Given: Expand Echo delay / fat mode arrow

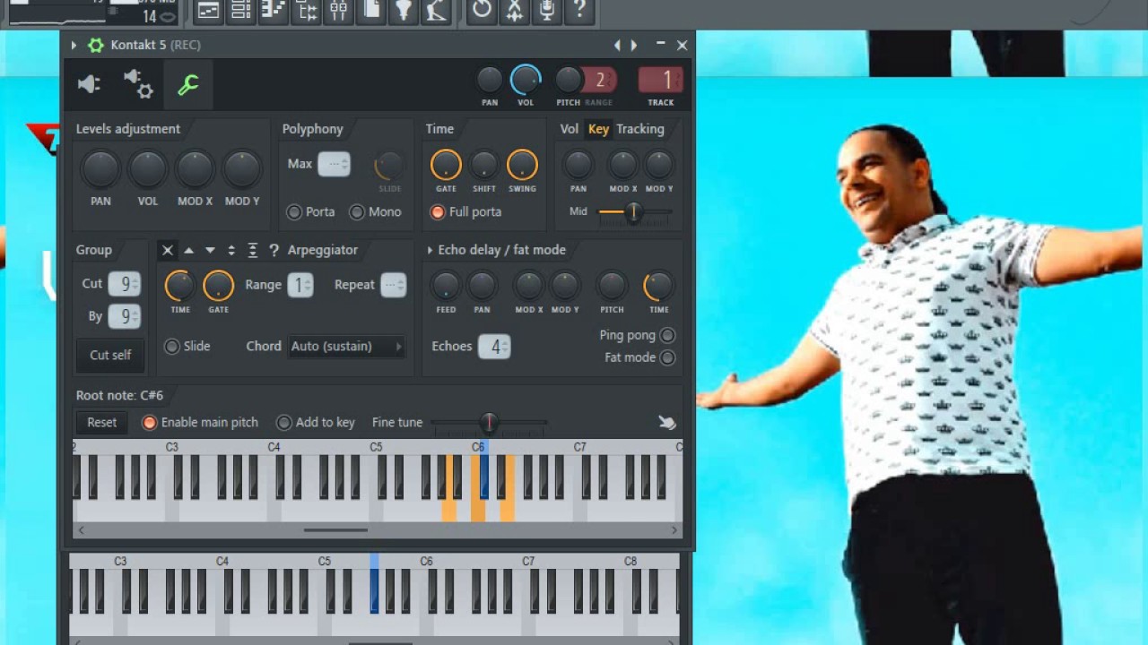Looking at the screenshot, I should pos(430,251).
